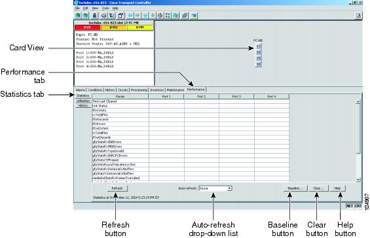
Task: Switch to the Conditions tab
Action: click(x=95, y=90)
